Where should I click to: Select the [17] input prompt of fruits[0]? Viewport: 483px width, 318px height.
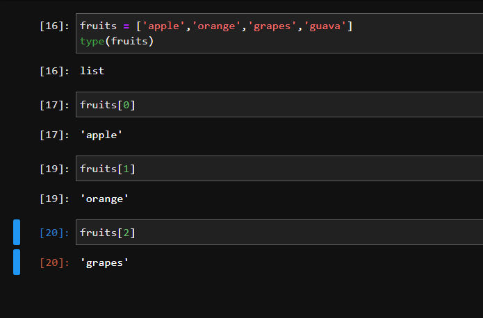click(54, 105)
